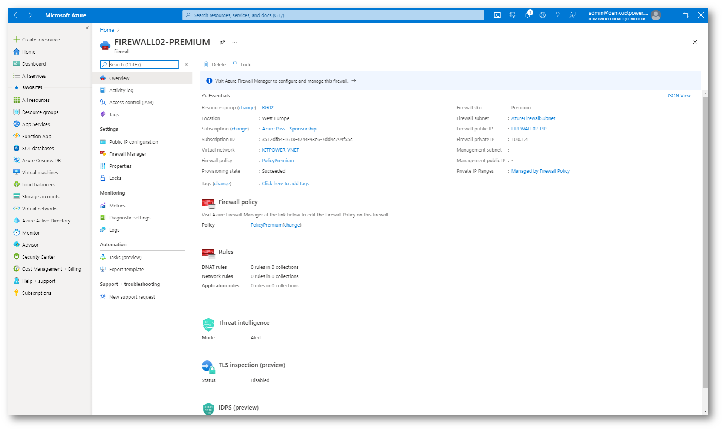Open ICTPOWER-VNET virtual network link
724x431 pixels.
[x=280, y=150]
